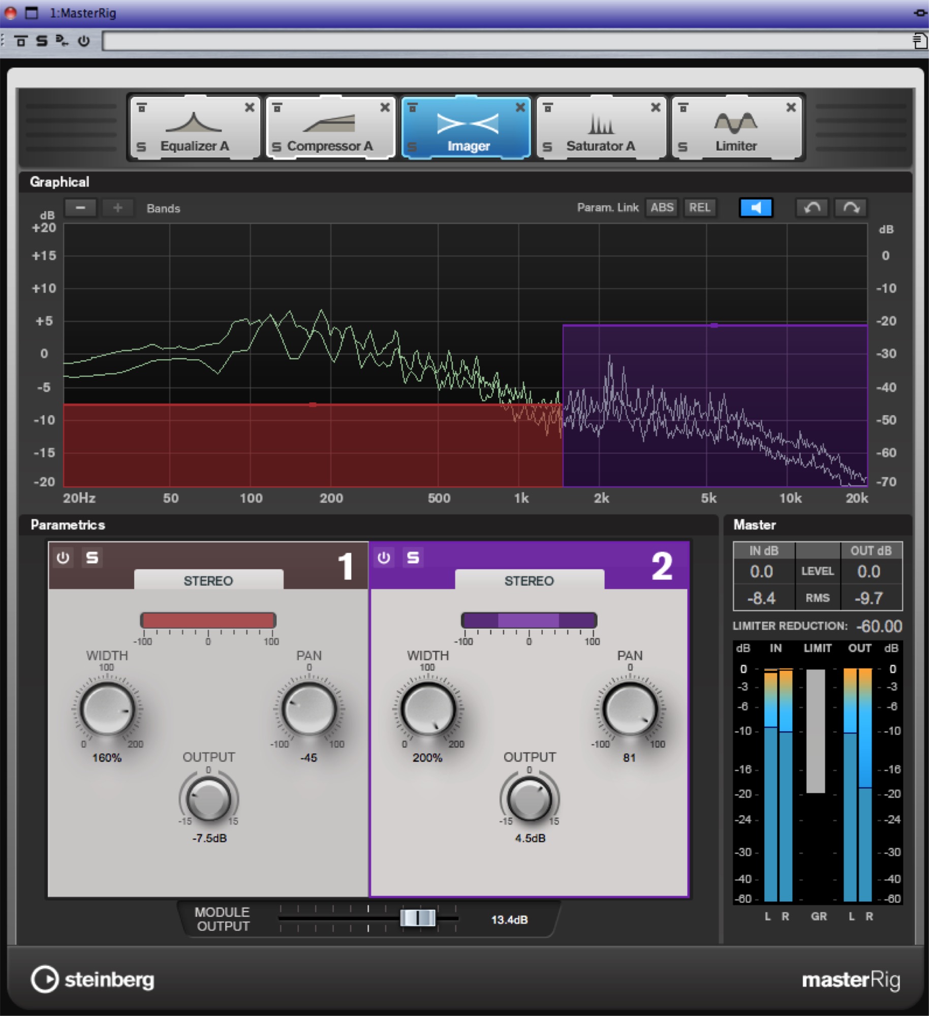The height and width of the screenshot is (1016, 929).
Task: Toggle power button for band 1
Action: coord(63,558)
